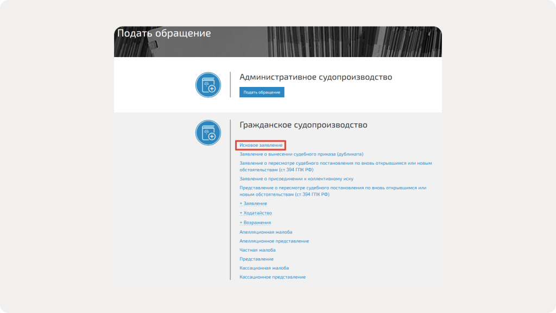The image size is (556, 313).
Task: Choose the Кассационное представление link
Action: [273, 277]
